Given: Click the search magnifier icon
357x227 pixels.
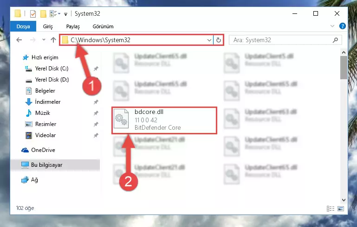Looking at the screenshot, I should click(335, 40).
